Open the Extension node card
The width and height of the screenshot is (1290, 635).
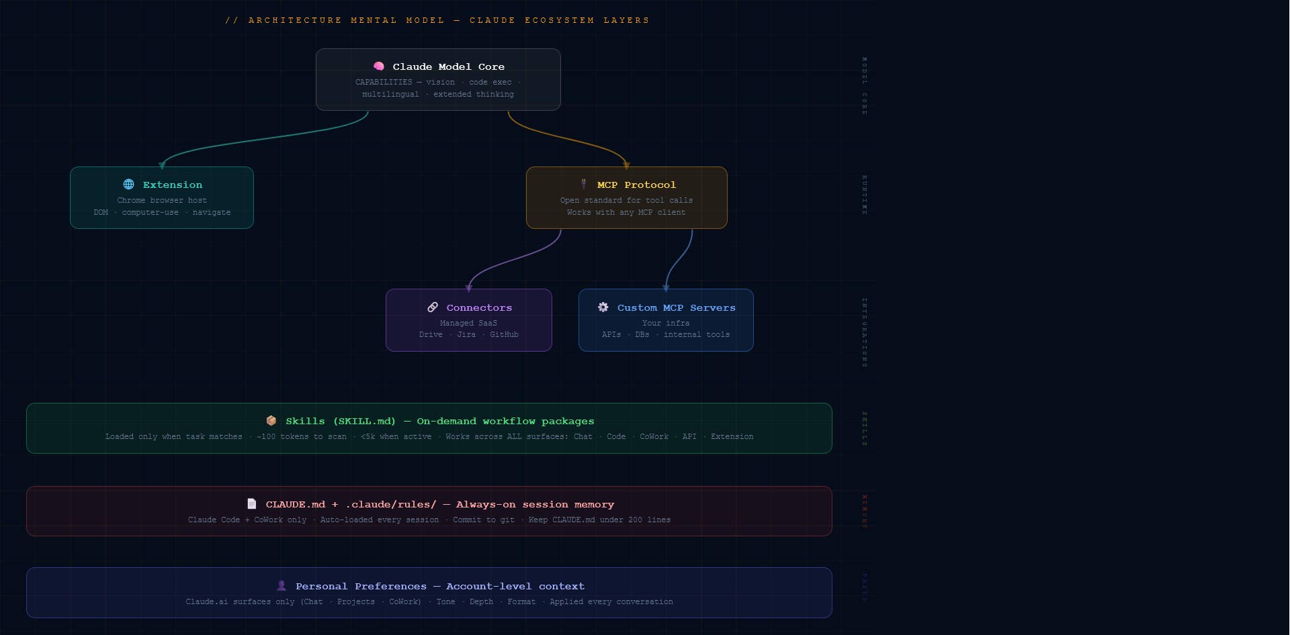point(162,198)
